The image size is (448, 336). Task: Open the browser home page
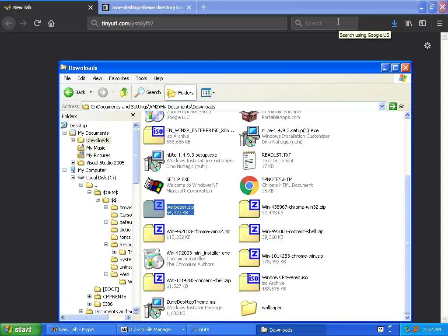(x=51, y=23)
